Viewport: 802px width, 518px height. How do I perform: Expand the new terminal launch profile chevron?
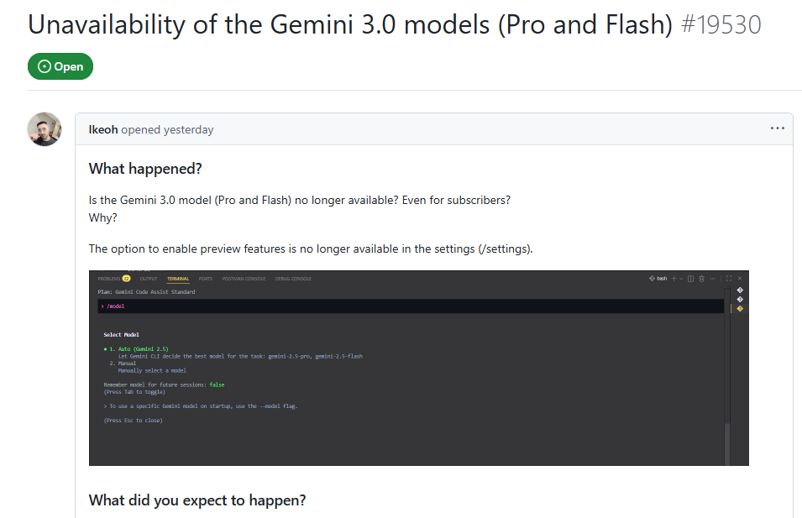tap(680, 279)
